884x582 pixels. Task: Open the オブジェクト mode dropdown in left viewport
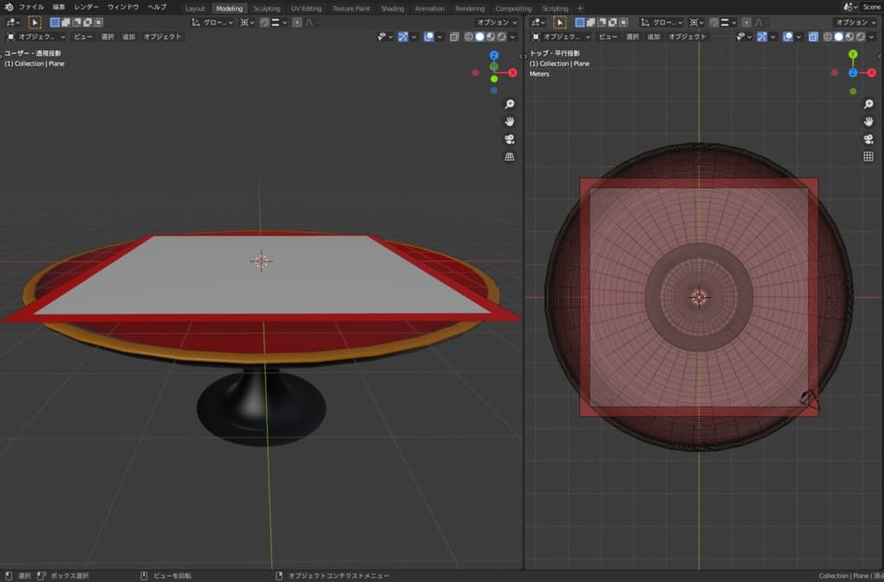coord(36,37)
